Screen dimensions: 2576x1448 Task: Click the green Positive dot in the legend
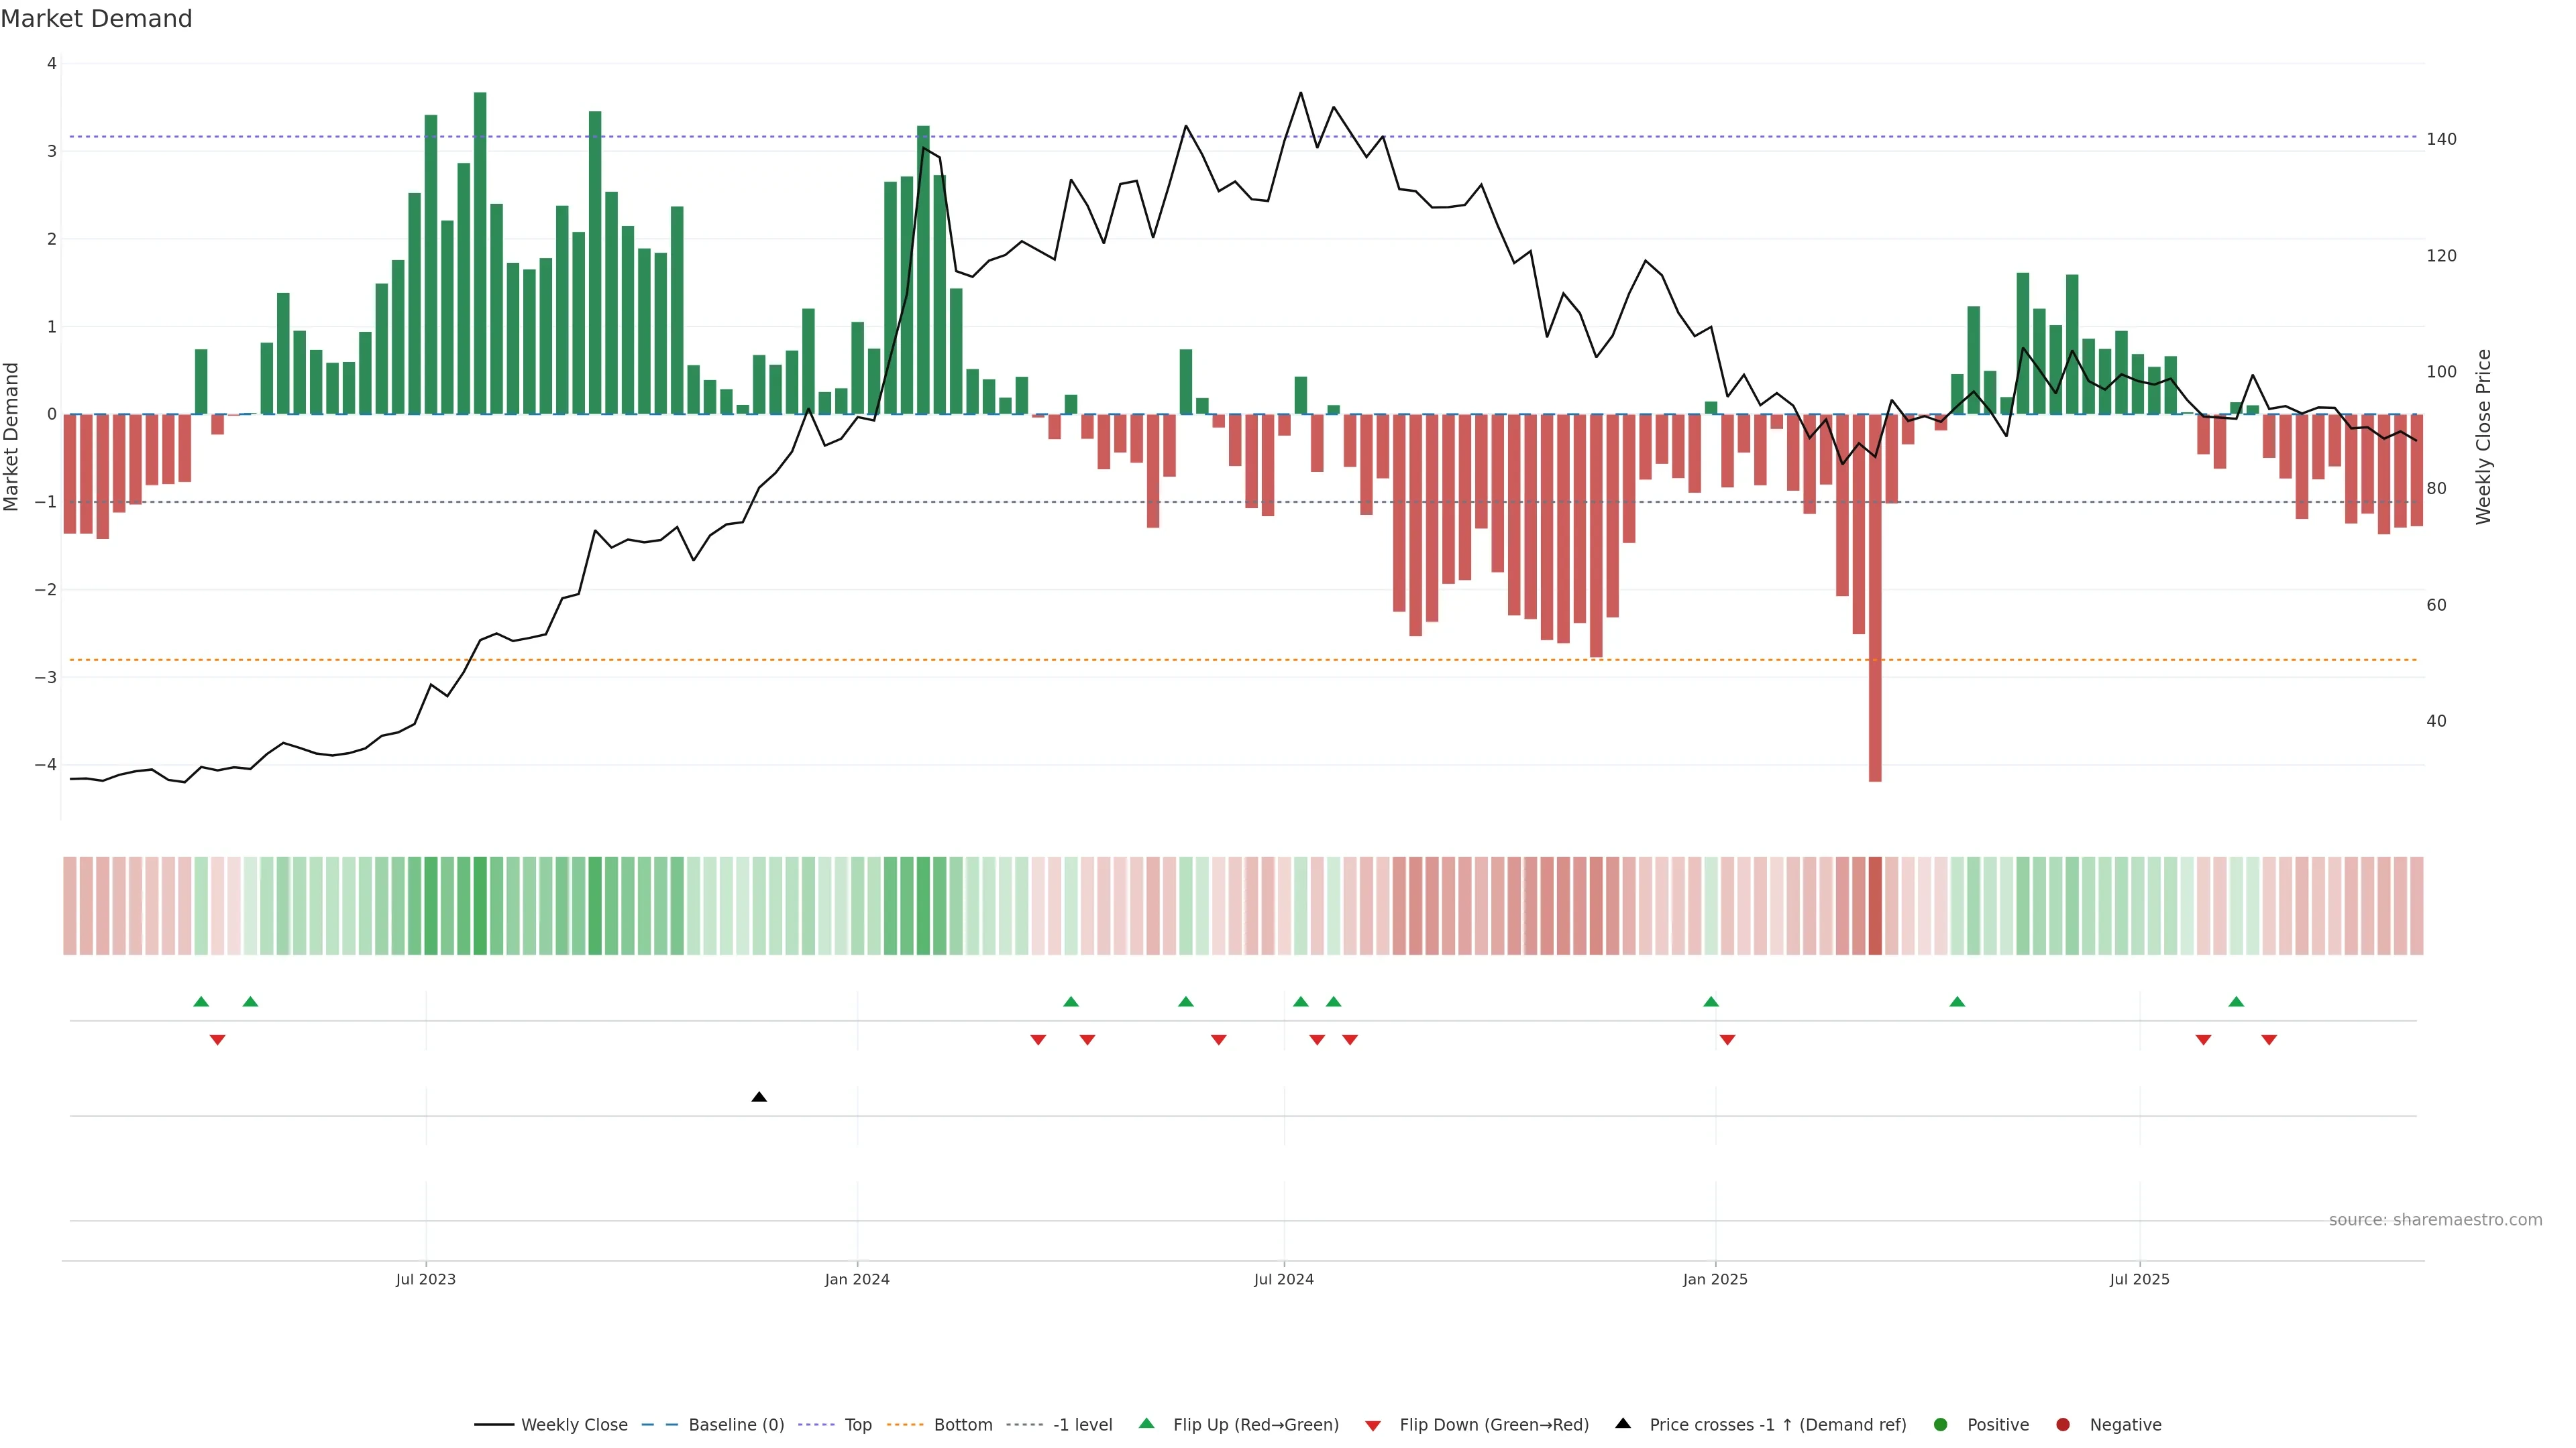tap(1941, 1425)
